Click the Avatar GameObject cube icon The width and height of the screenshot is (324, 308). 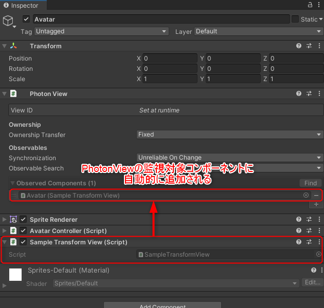(8, 21)
